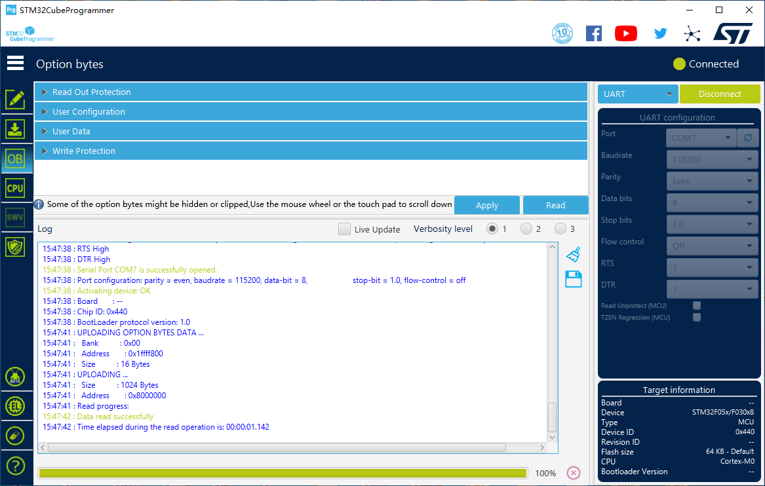The image size is (765, 486).
Task: Select verbosity level 1
Action: coord(492,229)
